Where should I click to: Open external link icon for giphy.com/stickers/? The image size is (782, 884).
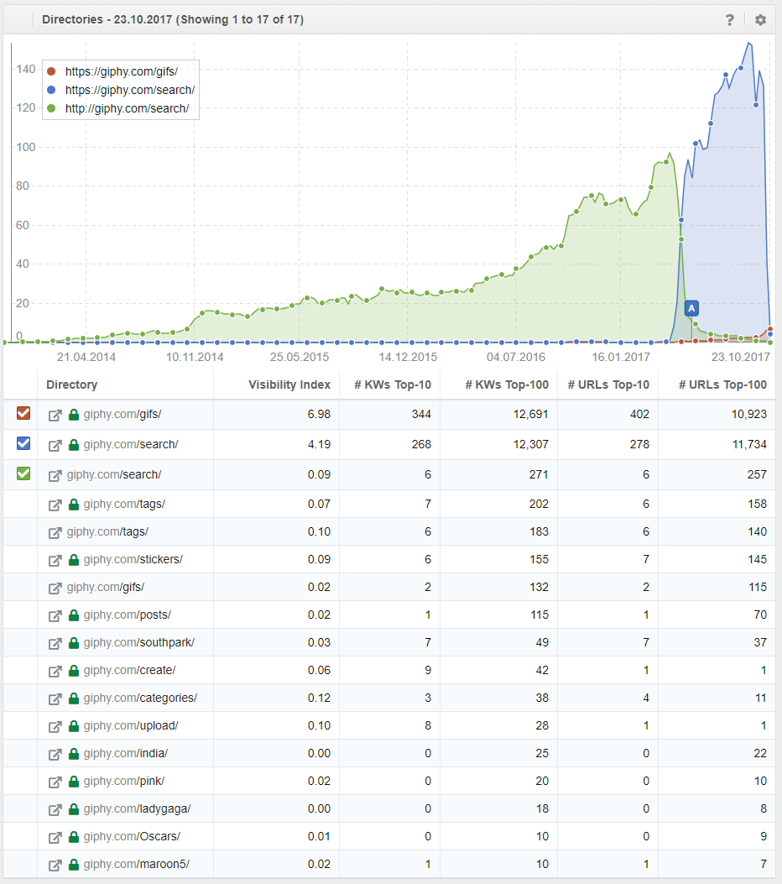point(55,559)
